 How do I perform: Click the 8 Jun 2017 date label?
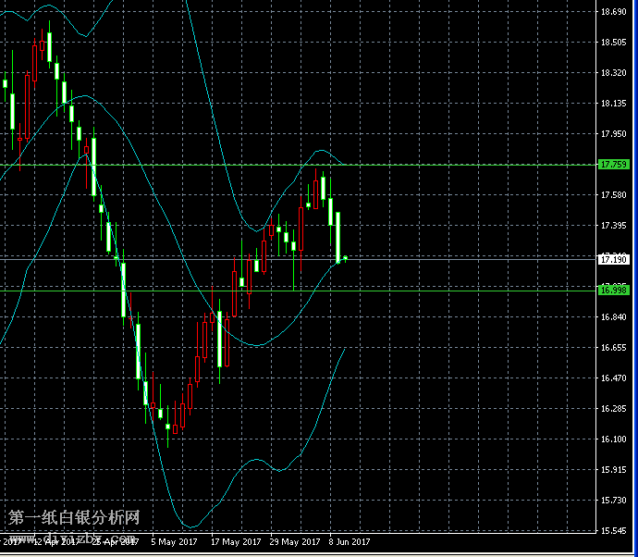(x=350, y=542)
